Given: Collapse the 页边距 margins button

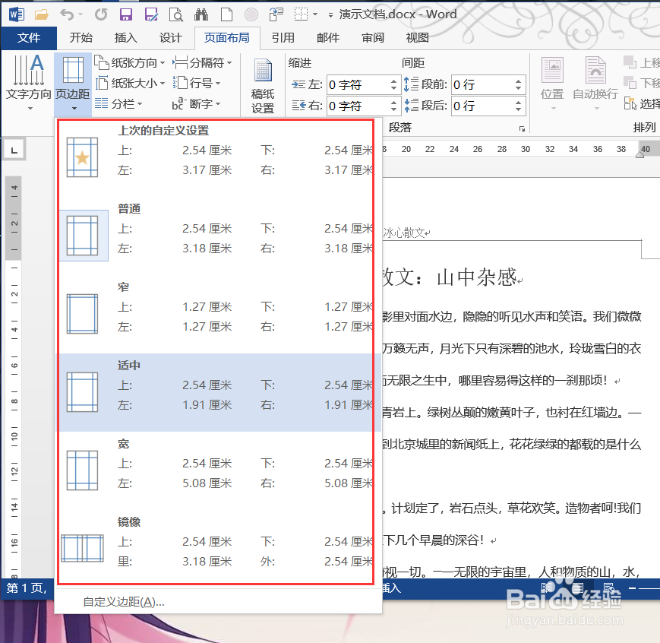Looking at the screenshot, I should point(73,83).
